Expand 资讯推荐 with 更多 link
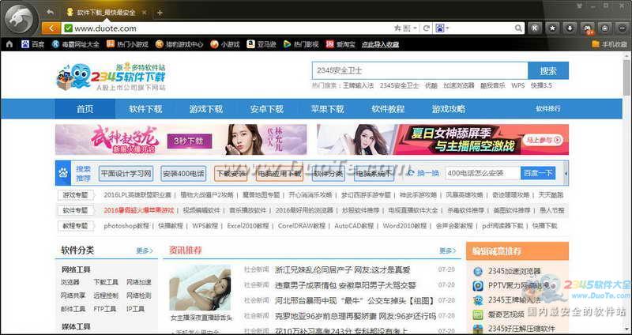Image resolution: width=632 pixels, height=335 pixels. 447,250
